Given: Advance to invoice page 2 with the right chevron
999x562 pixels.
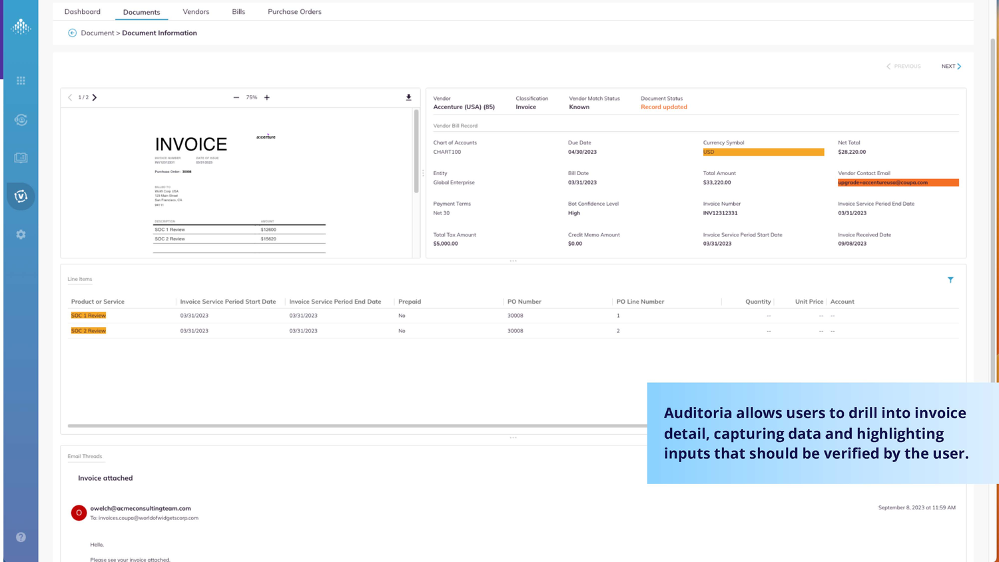Looking at the screenshot, I should click(94, 97).
